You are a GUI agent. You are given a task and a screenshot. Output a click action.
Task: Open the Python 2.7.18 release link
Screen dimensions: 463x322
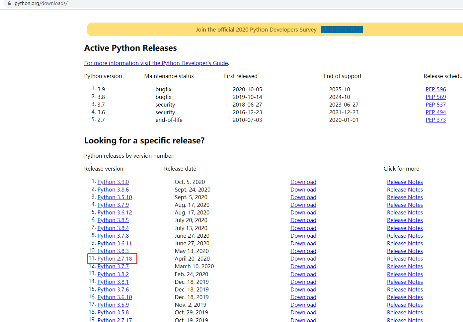pos(115,259)
